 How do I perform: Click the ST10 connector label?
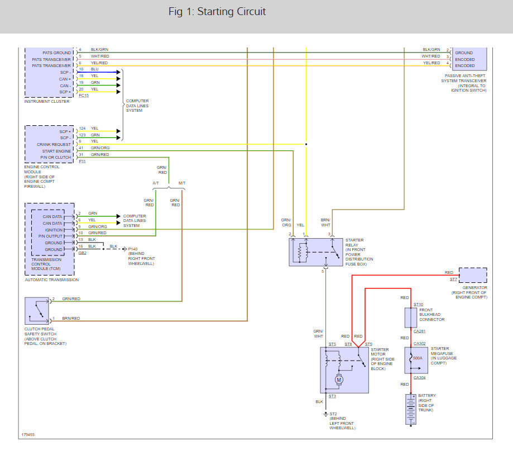click(418, 305)
